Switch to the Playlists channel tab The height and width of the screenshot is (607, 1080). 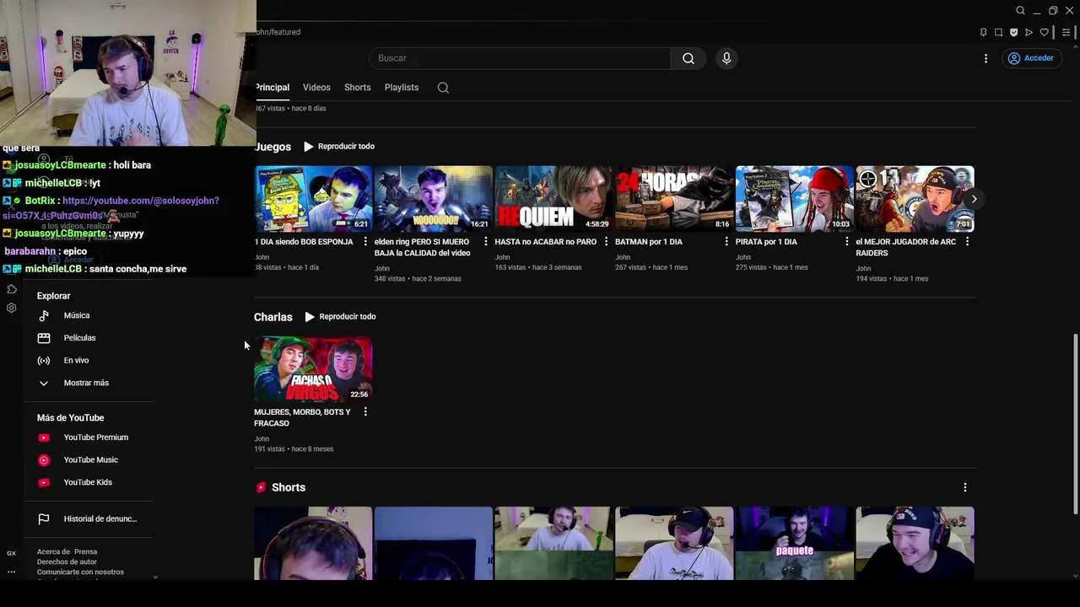click(402, 88)
